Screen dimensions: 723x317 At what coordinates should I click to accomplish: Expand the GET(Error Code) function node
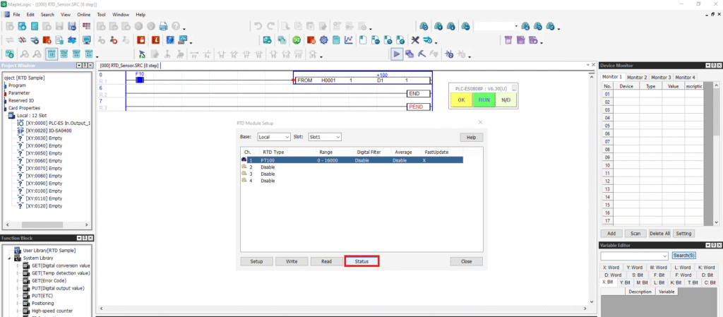18,280
